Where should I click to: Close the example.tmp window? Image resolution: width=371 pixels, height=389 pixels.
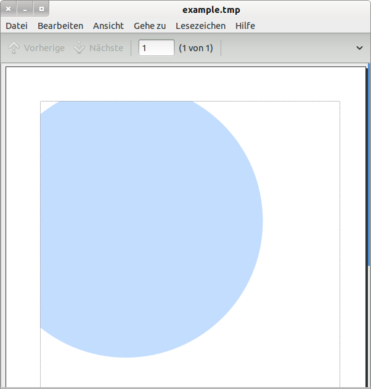[x=9, y=9]
